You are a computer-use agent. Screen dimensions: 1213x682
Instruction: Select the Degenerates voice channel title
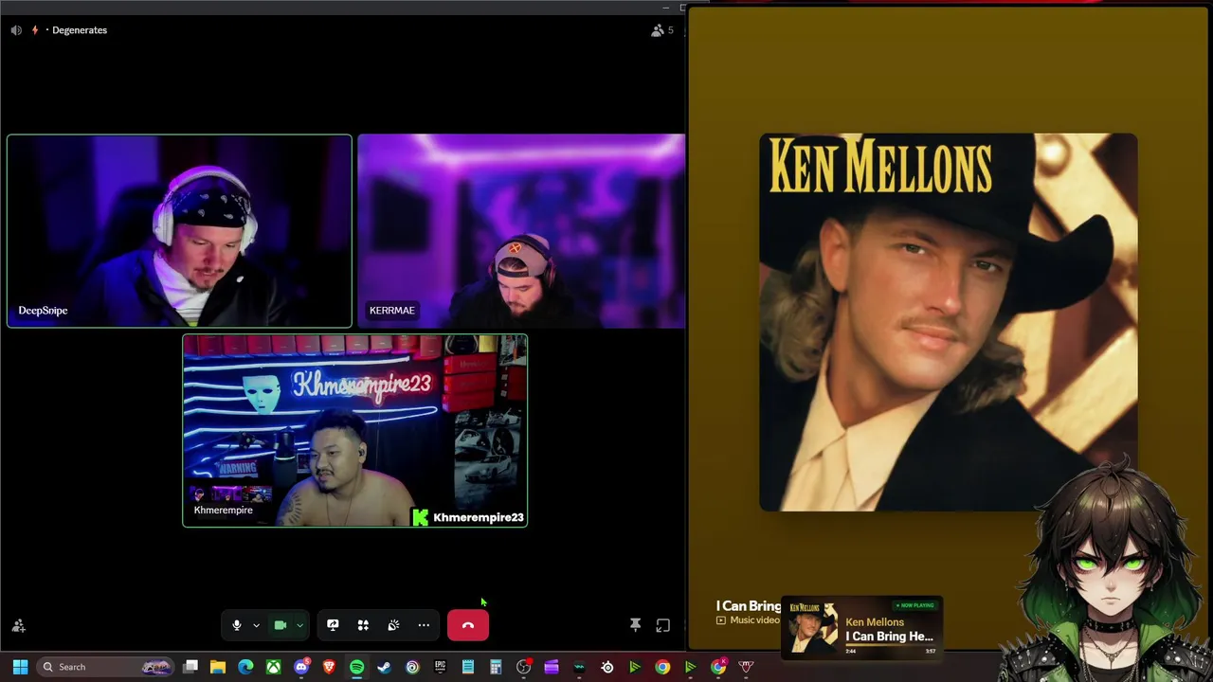pyautogui.click(x=80, y=30)
